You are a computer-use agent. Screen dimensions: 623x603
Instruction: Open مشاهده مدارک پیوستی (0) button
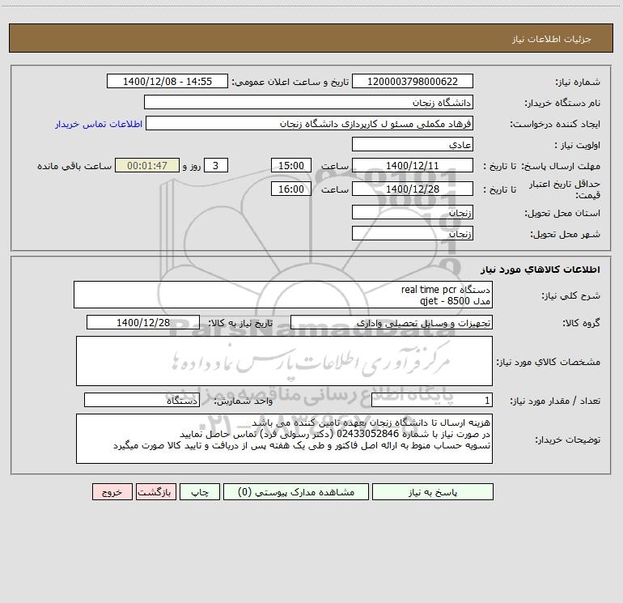pos(296,492)
